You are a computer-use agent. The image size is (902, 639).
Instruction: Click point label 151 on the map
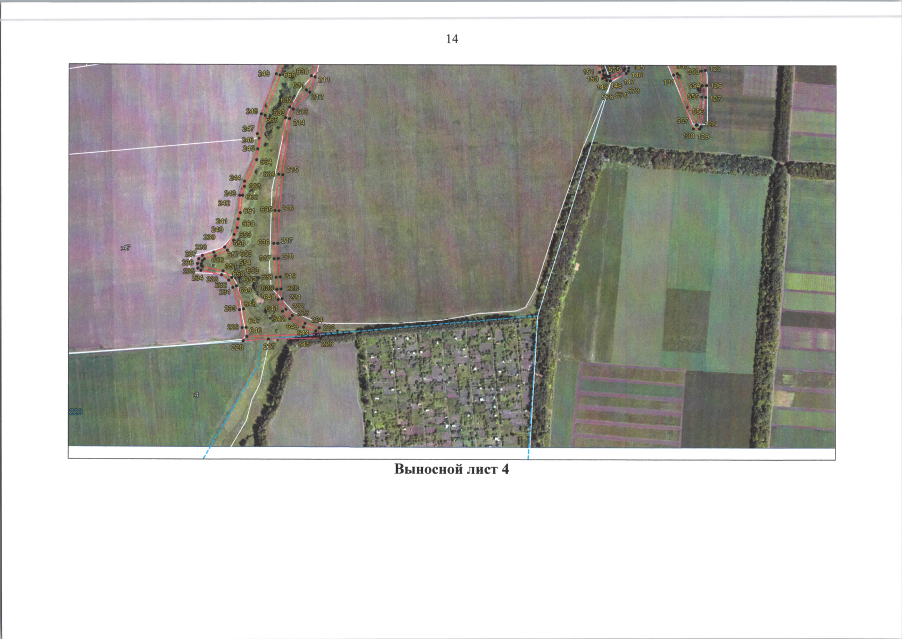pyautogui.click(x=588, y=72)
